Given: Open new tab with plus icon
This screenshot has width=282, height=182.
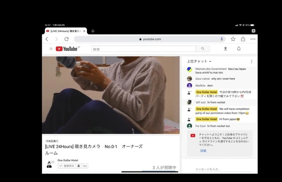Looking at the screenshot, I should (x=93, y=31).
